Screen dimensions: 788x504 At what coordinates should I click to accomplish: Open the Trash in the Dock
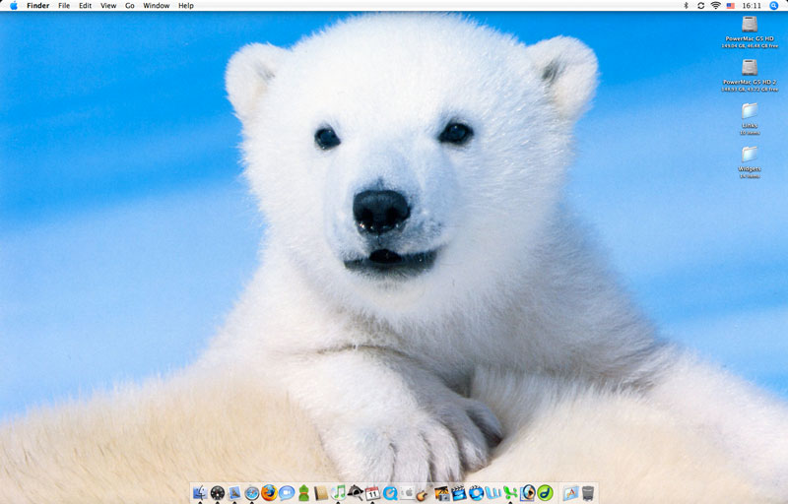588,492
